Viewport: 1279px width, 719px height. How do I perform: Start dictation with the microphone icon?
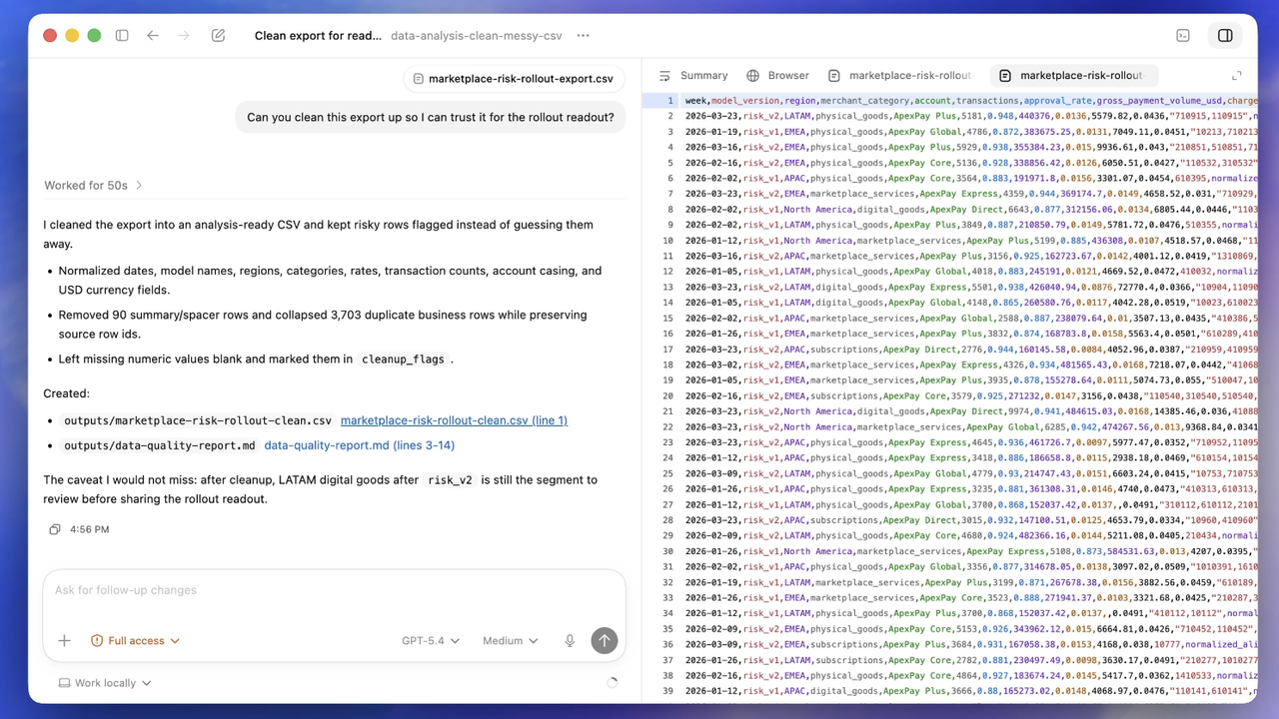pos(570,641)
